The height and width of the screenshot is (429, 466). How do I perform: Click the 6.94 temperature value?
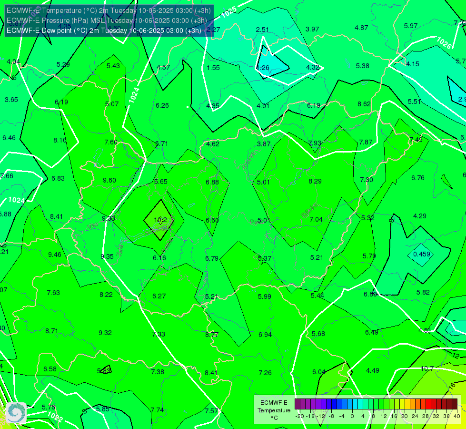(265, 335)
